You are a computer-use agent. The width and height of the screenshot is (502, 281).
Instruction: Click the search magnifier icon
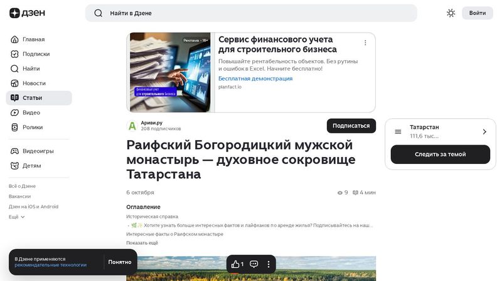pyautogui.click(x=98, y=13)
